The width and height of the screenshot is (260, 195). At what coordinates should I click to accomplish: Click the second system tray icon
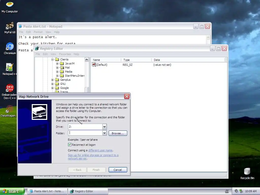241,191
